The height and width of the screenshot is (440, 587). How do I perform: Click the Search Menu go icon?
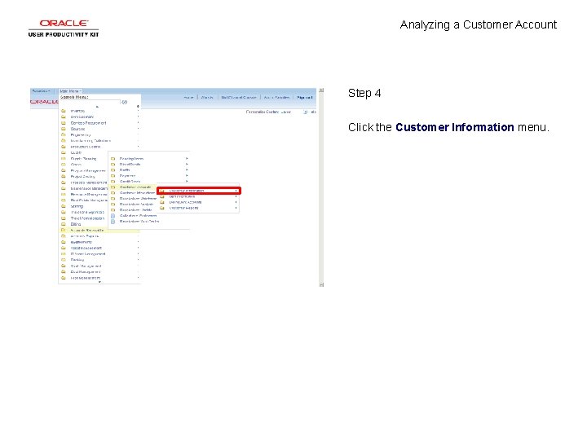click(125, 102)
